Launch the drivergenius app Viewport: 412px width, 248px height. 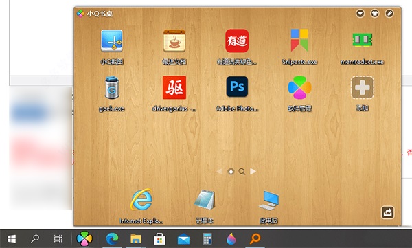tap(174, 87)
